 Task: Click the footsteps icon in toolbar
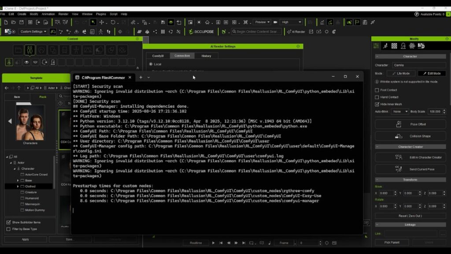tap(109, 32)
